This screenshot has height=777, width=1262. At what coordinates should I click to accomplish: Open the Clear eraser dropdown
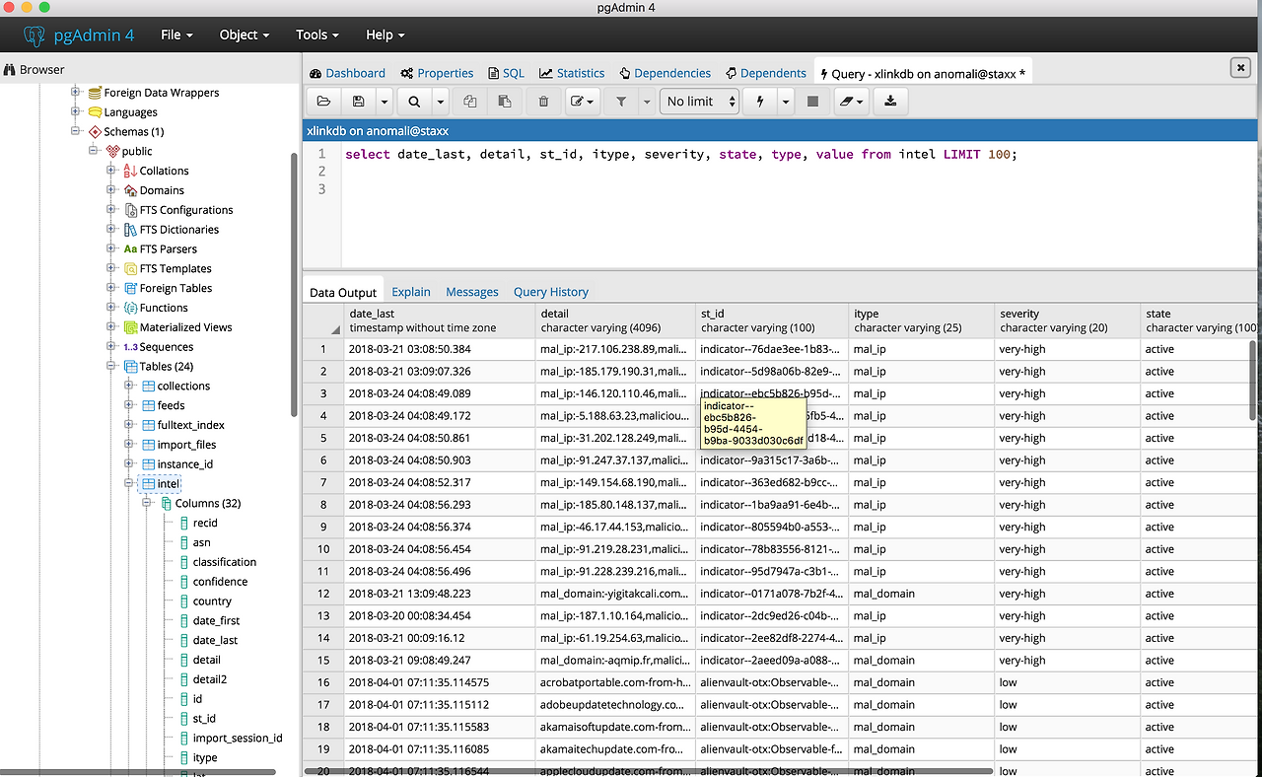pos(850,102)
